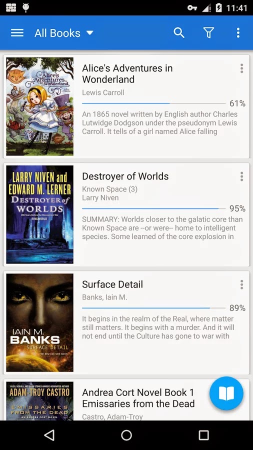Screen dimensions: 253x450
Task: Tap the Known Space (3) series label
Action: coord(109,189)
